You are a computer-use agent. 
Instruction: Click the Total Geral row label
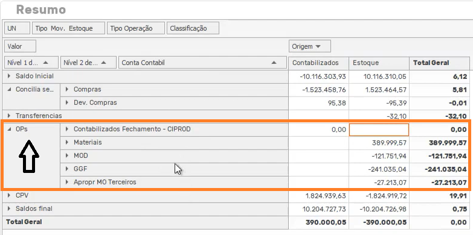(x=24, y=222)
